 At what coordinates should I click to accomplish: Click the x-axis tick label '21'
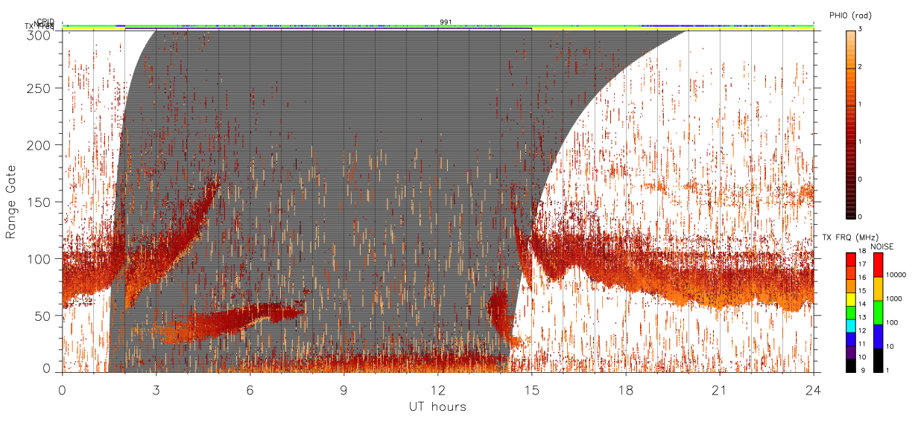click(x=719, y=390)
